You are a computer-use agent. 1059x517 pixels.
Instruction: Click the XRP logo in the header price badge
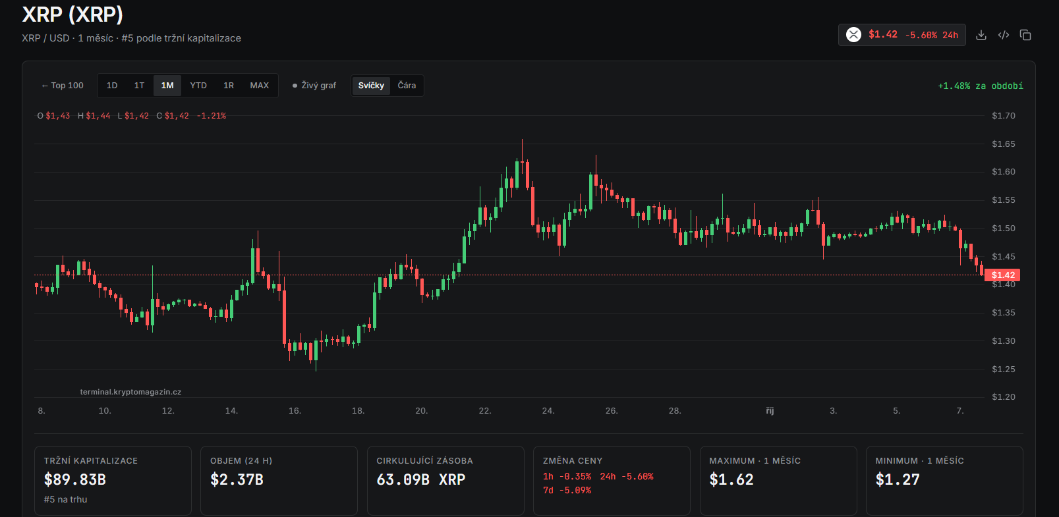coord(853,35)
